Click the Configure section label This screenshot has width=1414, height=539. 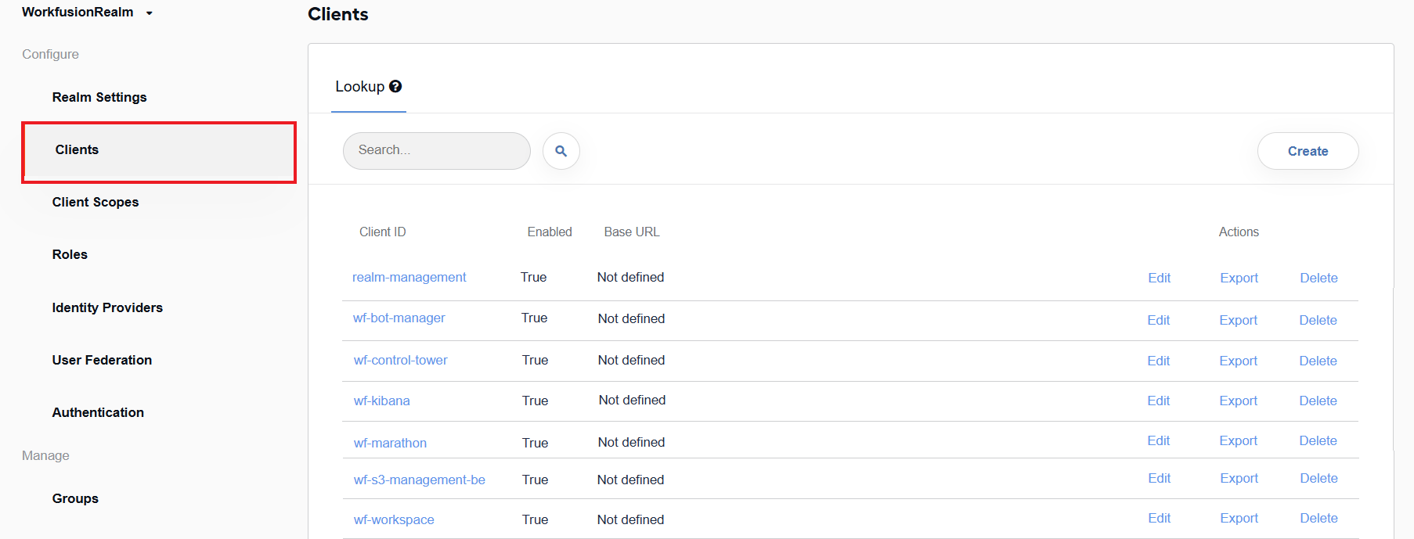pyautogui.click(x=50, y=54)
